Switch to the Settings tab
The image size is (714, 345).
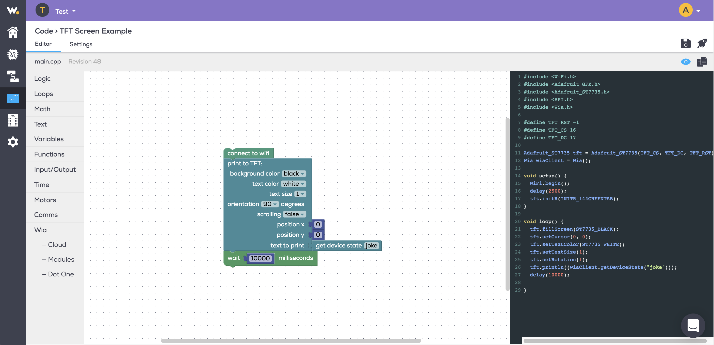[81, 44]
